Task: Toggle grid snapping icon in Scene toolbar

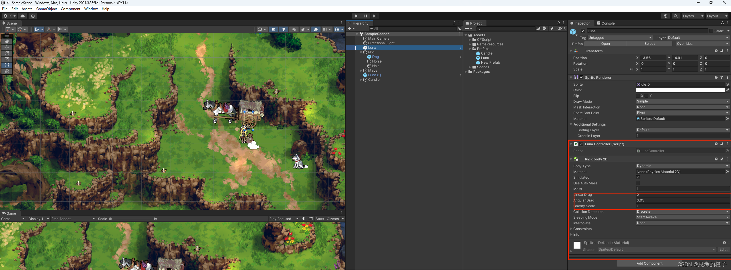Action: [49, 29]
